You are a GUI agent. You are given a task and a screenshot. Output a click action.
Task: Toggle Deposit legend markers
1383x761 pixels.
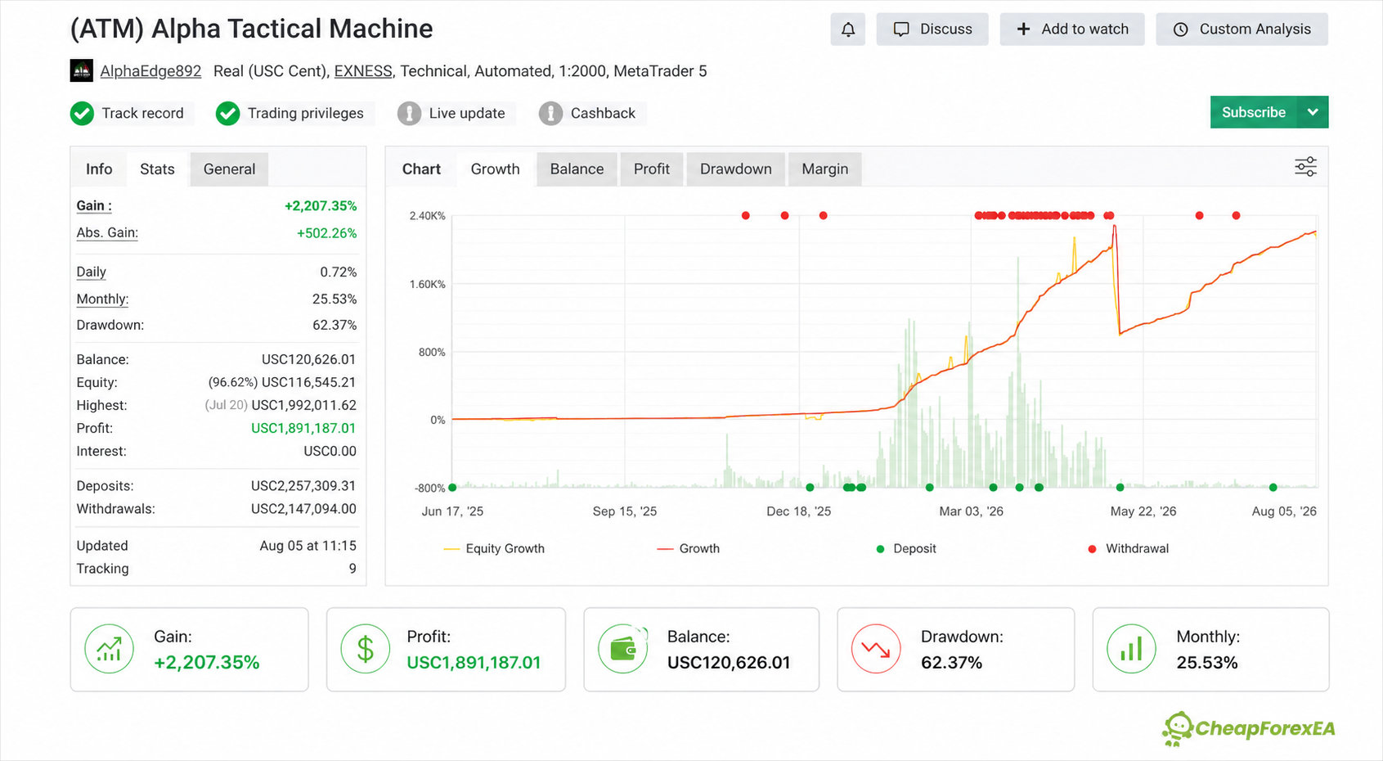[x=906, y=549]
